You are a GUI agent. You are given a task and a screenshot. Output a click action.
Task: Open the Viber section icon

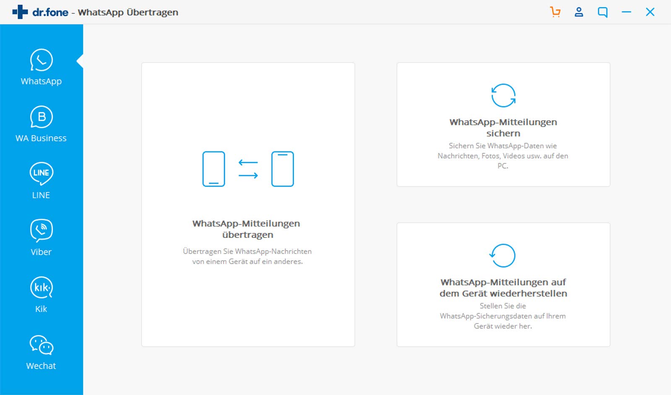coord(41,230)
